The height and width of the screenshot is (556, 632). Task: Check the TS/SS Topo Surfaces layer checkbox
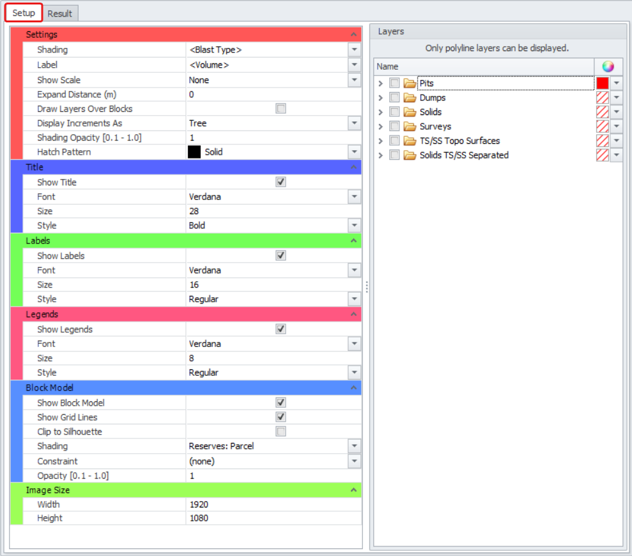(394, 141)
